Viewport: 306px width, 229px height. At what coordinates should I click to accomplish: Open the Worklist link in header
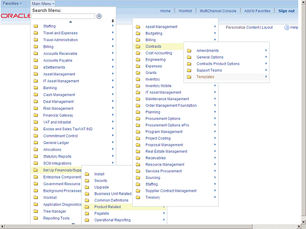click(185, 11)
